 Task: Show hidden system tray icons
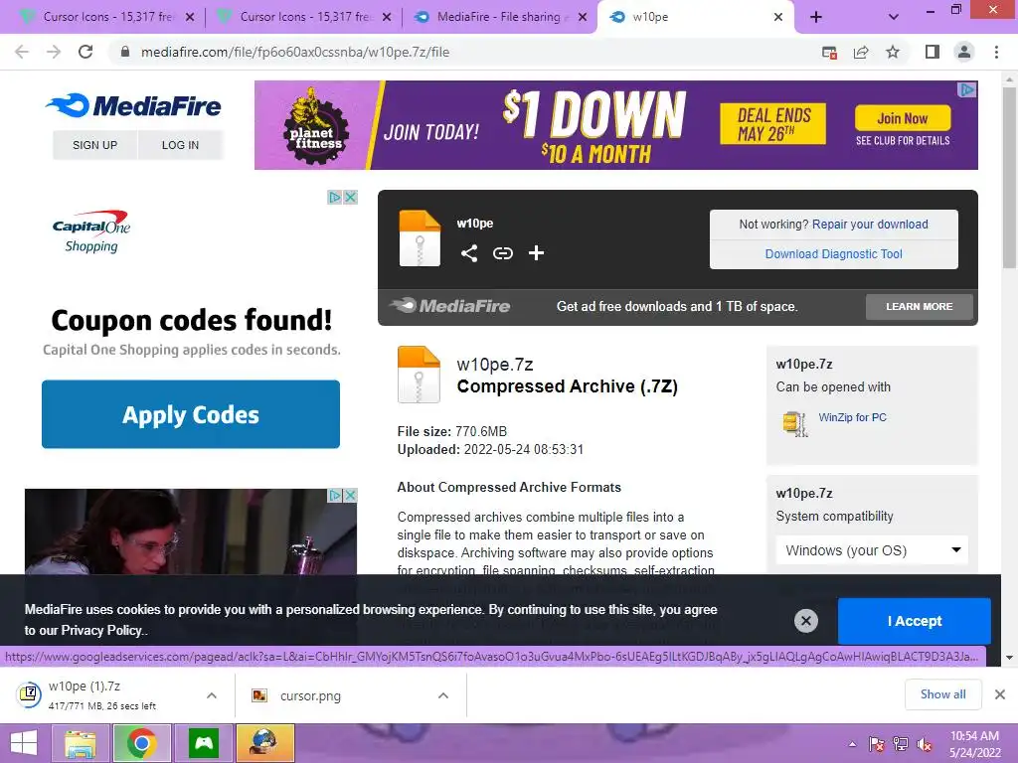(852, 744)
